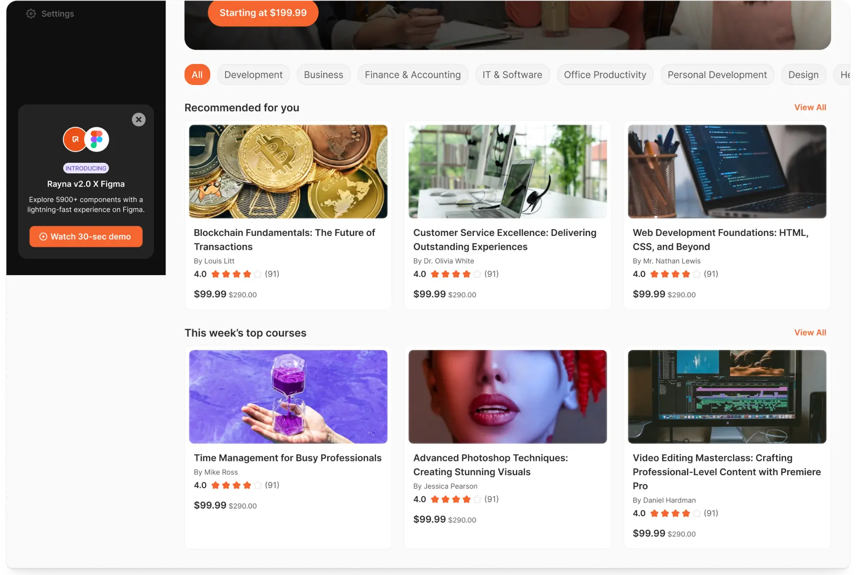Image resolution: width=856 pixels, height=575 pixels.
Task: Click the Starting at $199.99 button
Action: (263, 13)
